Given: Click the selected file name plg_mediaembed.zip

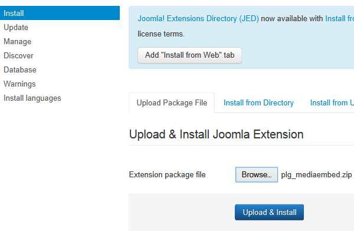Looking at the screenshot, I should pyautogui.click(x=316, y=175).
